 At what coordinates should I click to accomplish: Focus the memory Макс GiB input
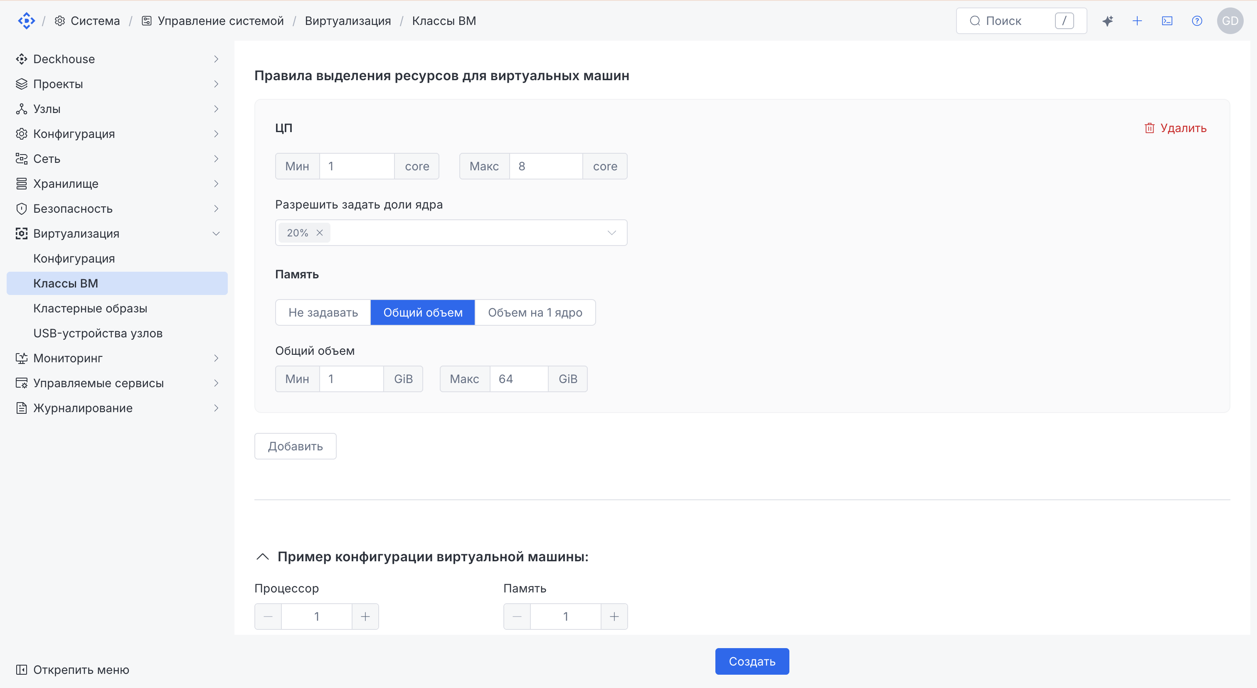tap(519, 379)
